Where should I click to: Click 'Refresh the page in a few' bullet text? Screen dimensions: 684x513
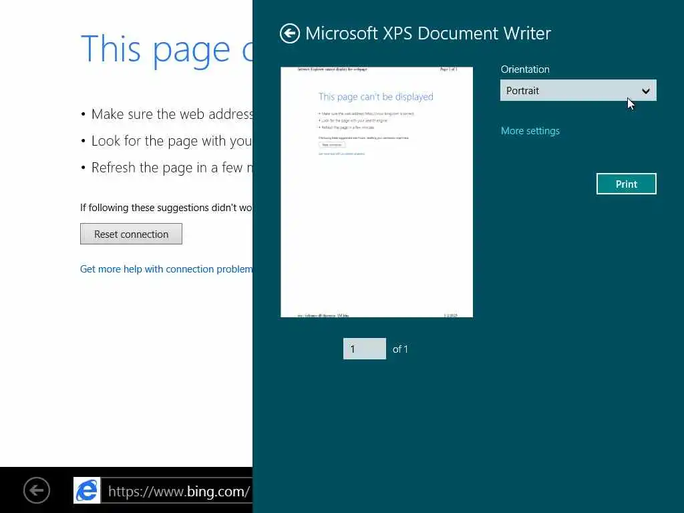[x=172, y=168]
